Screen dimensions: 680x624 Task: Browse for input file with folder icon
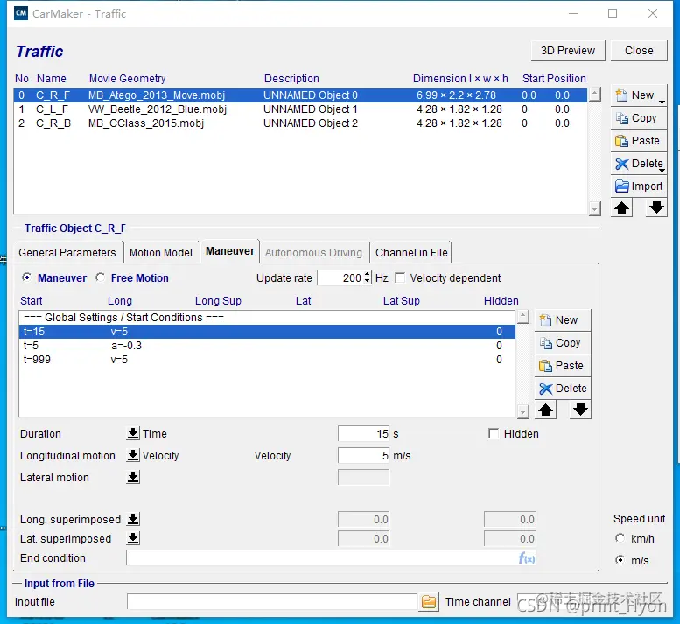(429, 602)
